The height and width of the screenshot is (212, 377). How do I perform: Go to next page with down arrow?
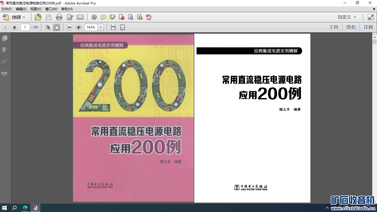(14, 27)
